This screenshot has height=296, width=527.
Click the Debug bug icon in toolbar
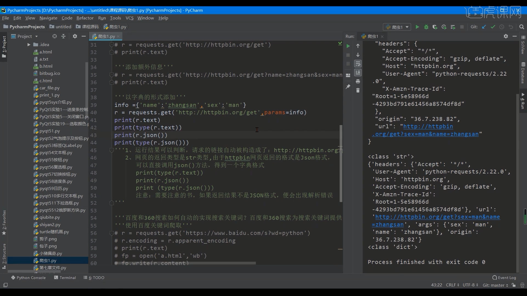point(426,27)
